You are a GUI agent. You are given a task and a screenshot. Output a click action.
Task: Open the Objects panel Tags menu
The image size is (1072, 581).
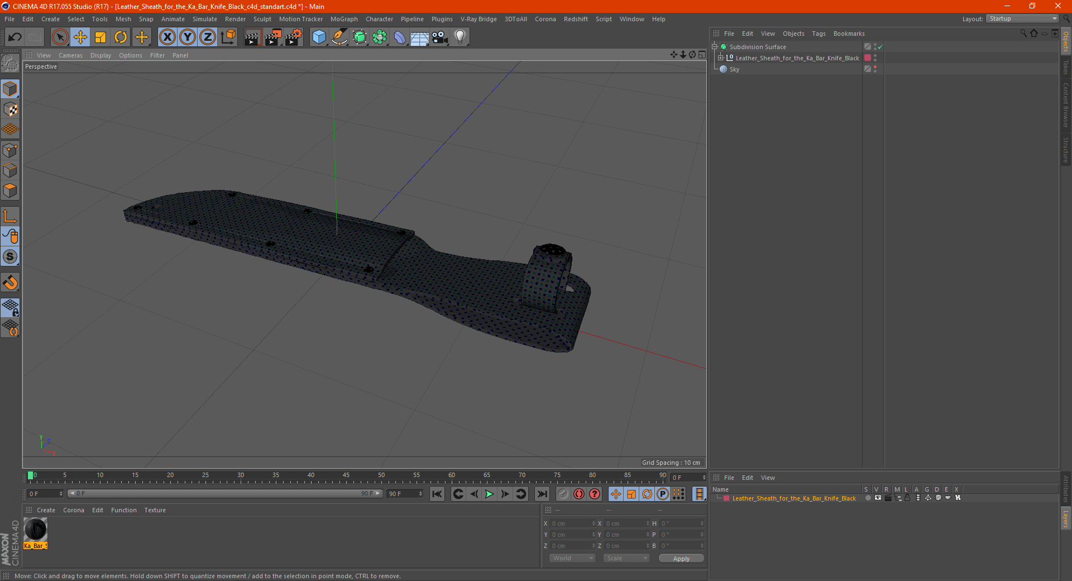(x=819, y=34)
